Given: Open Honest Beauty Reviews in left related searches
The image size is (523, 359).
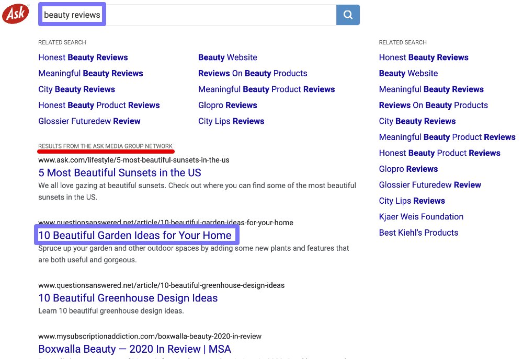Looking at the screenshot, I should click(83, 57).
